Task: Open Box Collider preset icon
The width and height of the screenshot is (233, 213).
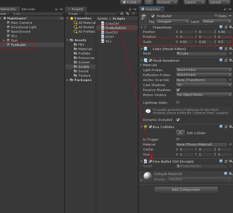Action: coord(226,127)
